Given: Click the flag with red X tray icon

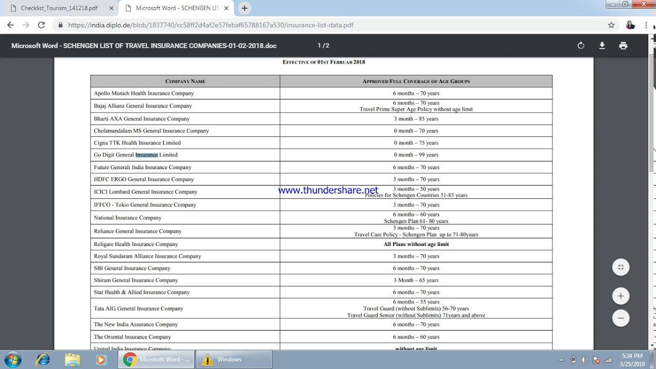Looking at the screenshot, I should coord(597,360).
